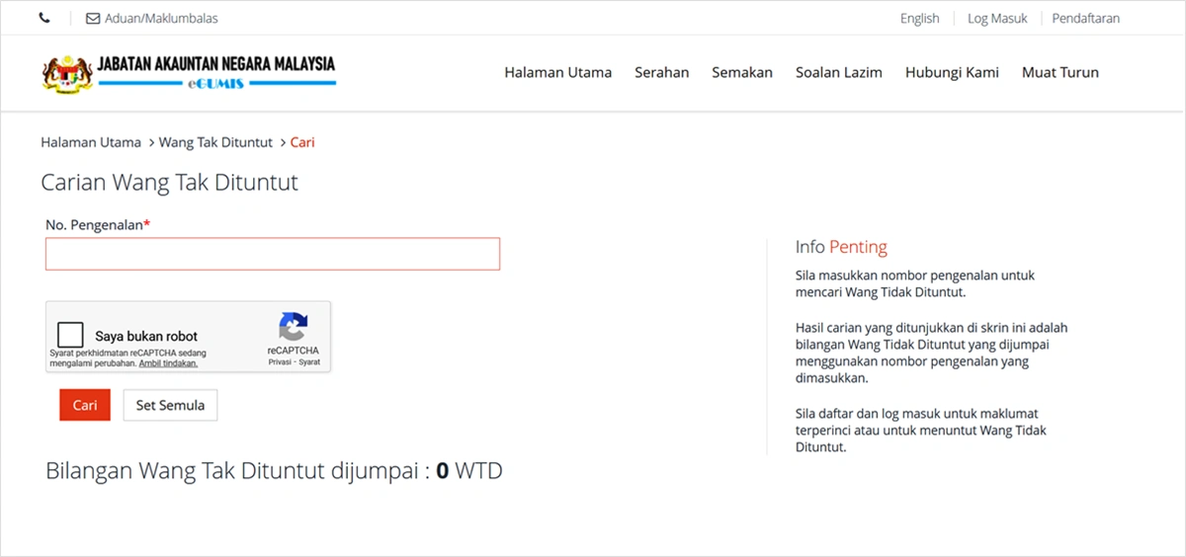Click the Set Semula button
The width and height of the screenshot is (1186, 557).
coord(170,405)
